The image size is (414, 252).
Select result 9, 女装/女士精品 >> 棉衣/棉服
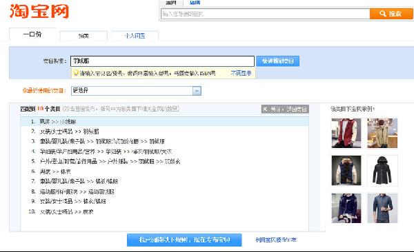coord(164,201)
